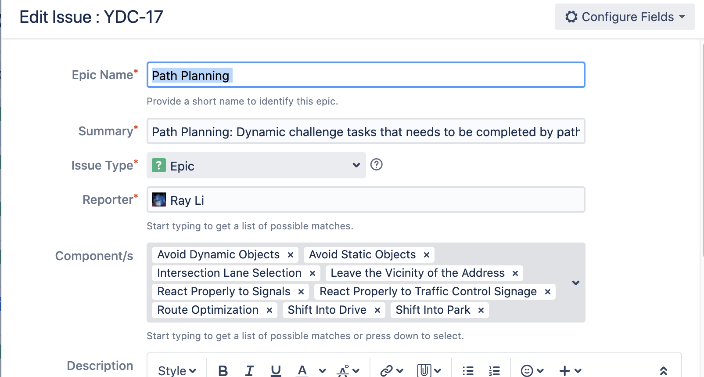Open the more text formatting dropdown
The width and height of the screenshot is (704, 377).
[348, 370]
